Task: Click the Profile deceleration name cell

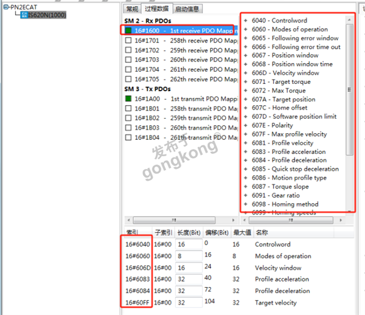Action: click(x=282, y=291)
